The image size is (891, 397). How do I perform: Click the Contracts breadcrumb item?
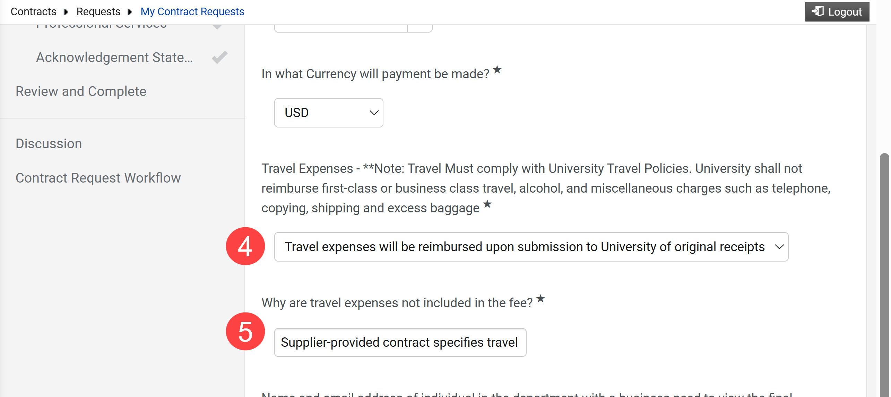[x=33, y=11]
